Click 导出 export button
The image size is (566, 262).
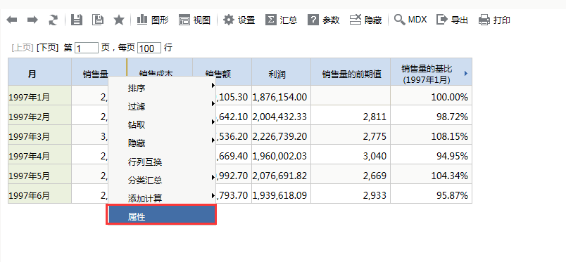point(452,20)
